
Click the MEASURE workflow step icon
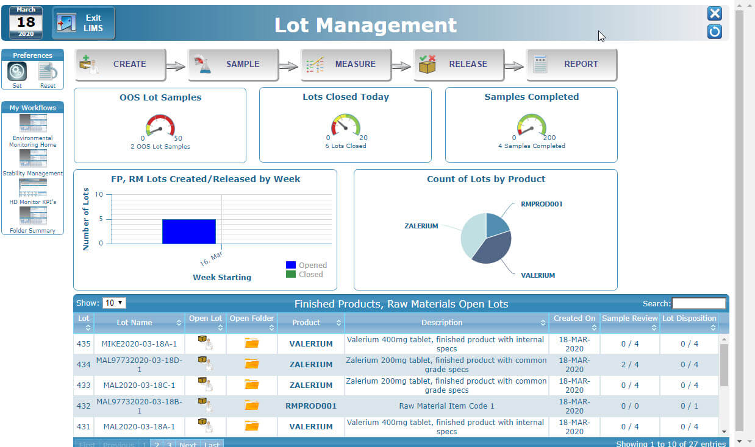pyautogui.click(x=315, y=63)
